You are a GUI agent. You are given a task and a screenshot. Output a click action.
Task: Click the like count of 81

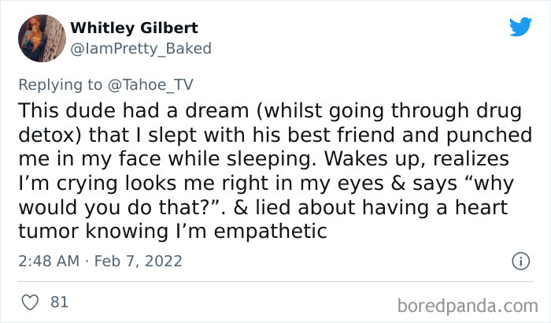tap(58, 301)
